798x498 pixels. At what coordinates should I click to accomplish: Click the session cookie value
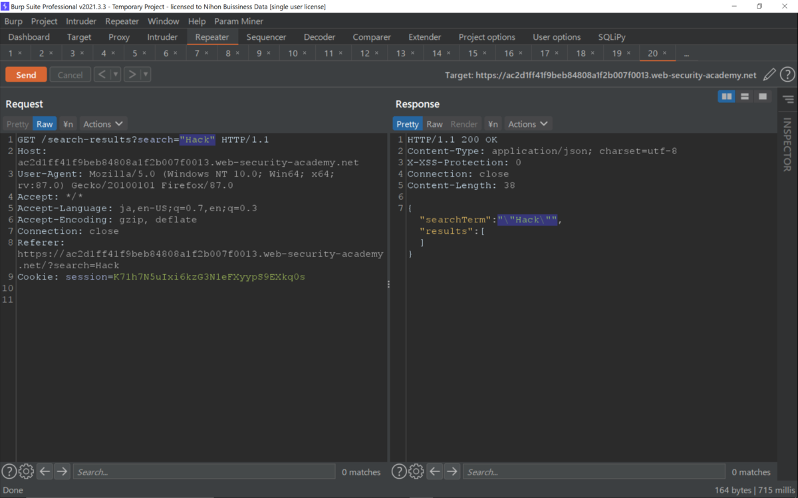point(209,277)
